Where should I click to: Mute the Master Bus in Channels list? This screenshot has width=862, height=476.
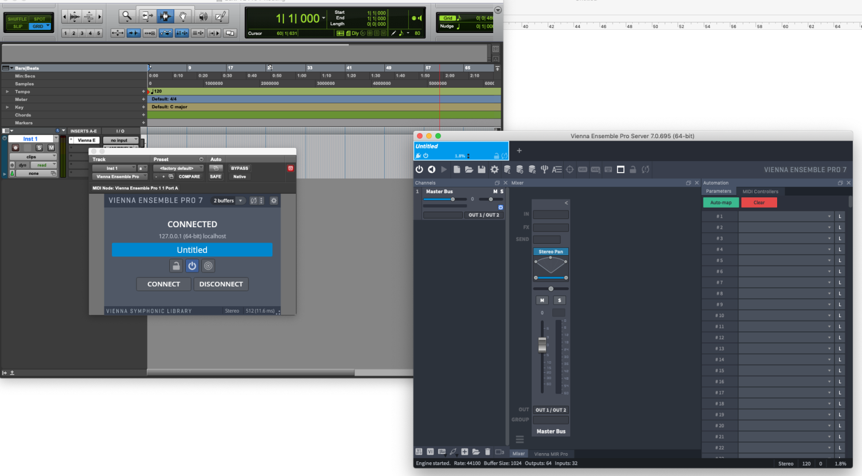pyautogui.click(x=496, y=192)
